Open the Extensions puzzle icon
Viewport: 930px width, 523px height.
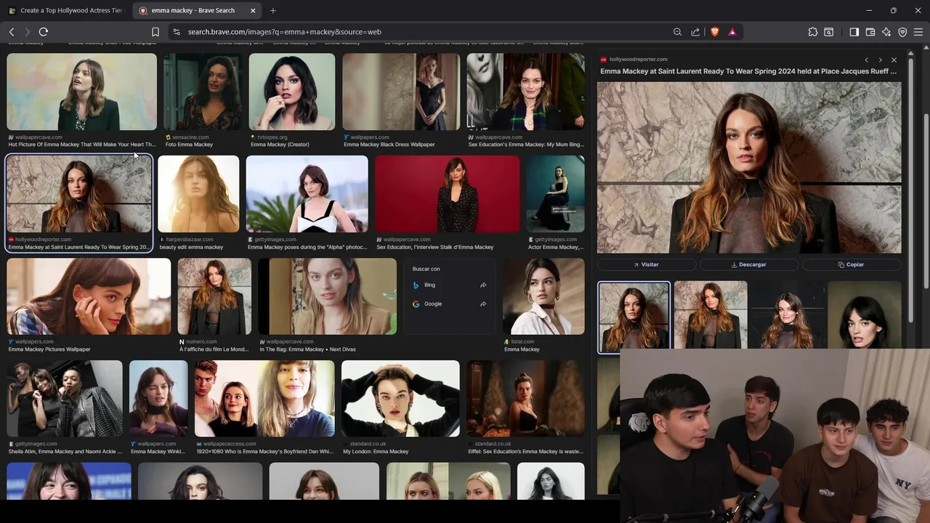tap(812, 32)
